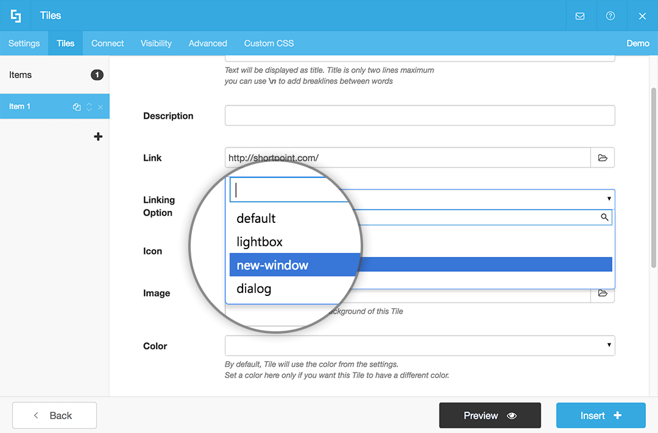
Task: Open the Linking Option dropdown arrow
Action: (x=608, y=198)
